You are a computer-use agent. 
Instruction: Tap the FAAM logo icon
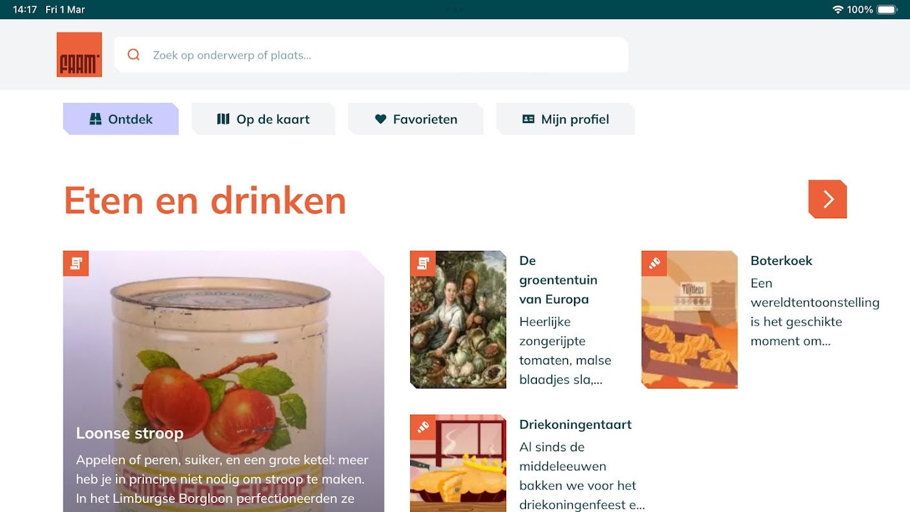click(79, 54)
